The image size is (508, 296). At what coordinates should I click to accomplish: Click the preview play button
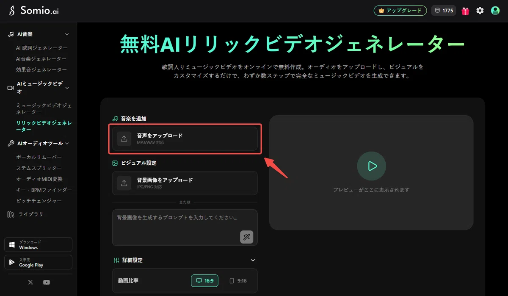[371, 166]
